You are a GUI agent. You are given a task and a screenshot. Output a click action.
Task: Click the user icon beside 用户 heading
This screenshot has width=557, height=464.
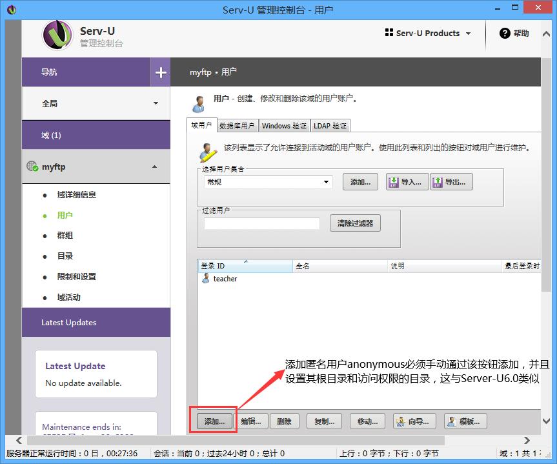(x=198, y=103)
